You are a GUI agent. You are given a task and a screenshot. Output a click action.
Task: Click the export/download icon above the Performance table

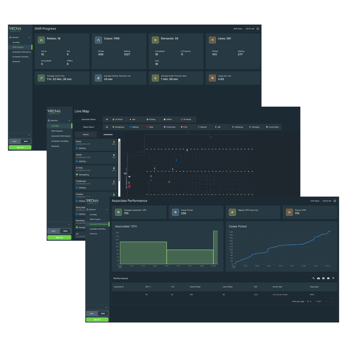click(x=318, y=278)
